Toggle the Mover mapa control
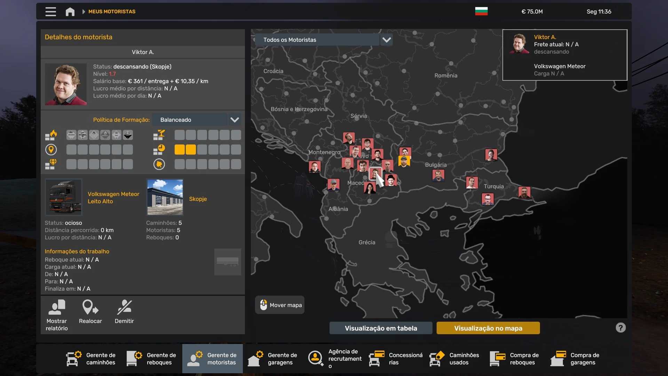The height and width of the screenshot is (376, 668). (x=280, y=305)
